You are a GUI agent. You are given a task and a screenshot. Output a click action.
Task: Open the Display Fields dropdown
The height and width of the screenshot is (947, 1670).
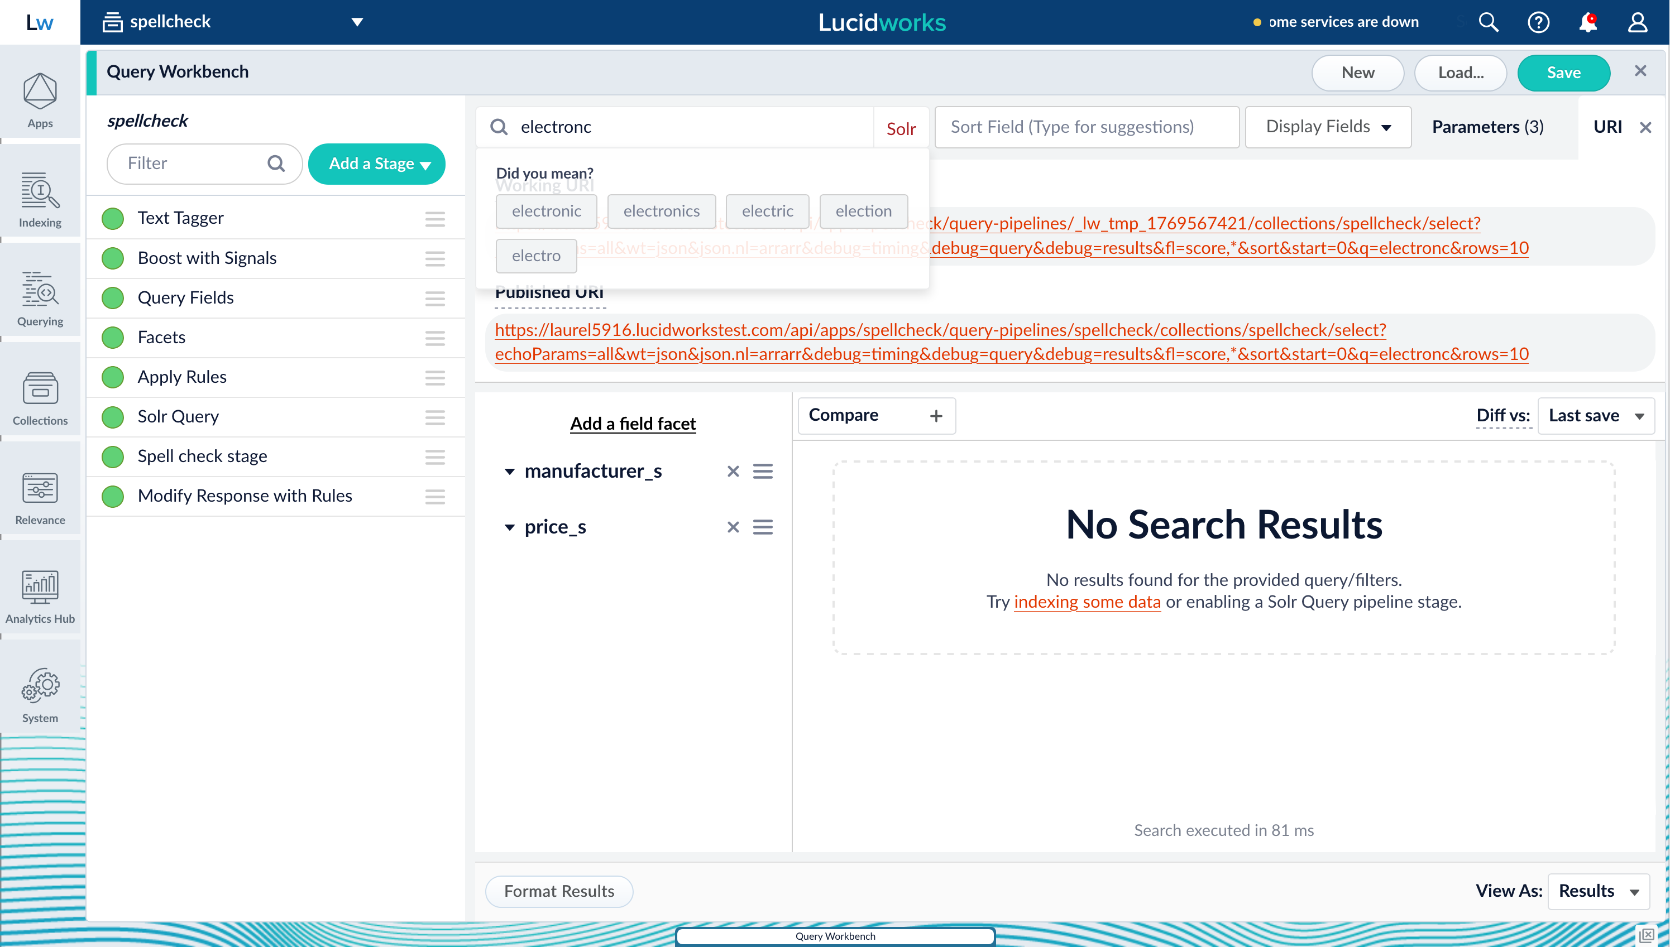[1327, 127]
